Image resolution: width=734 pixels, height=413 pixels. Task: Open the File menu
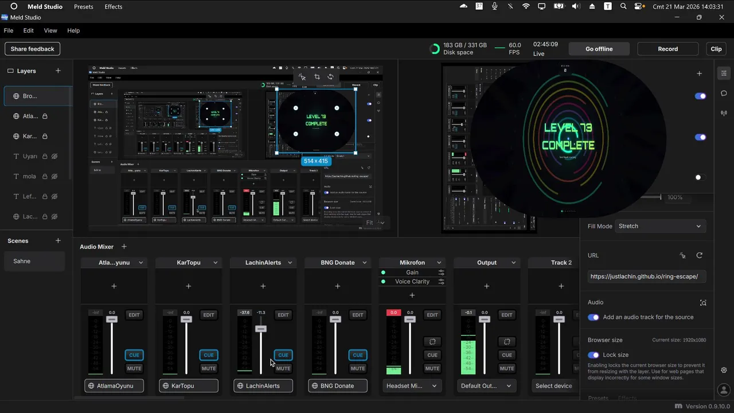point(9,30)
